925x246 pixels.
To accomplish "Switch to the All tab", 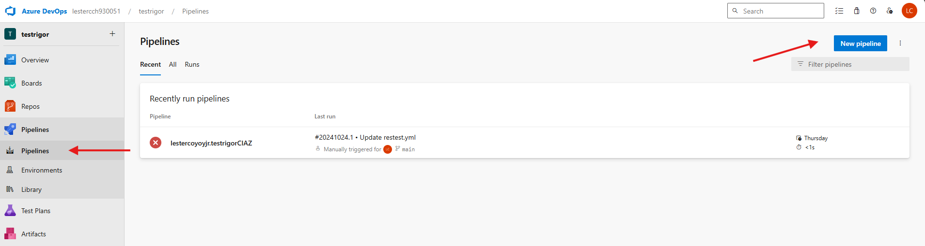I will coord(172,64).
